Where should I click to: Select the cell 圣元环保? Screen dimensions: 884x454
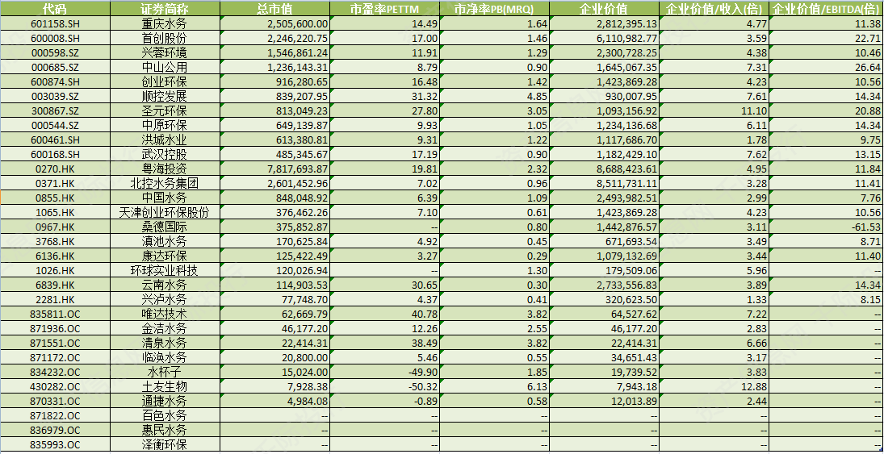click(164, 110)
